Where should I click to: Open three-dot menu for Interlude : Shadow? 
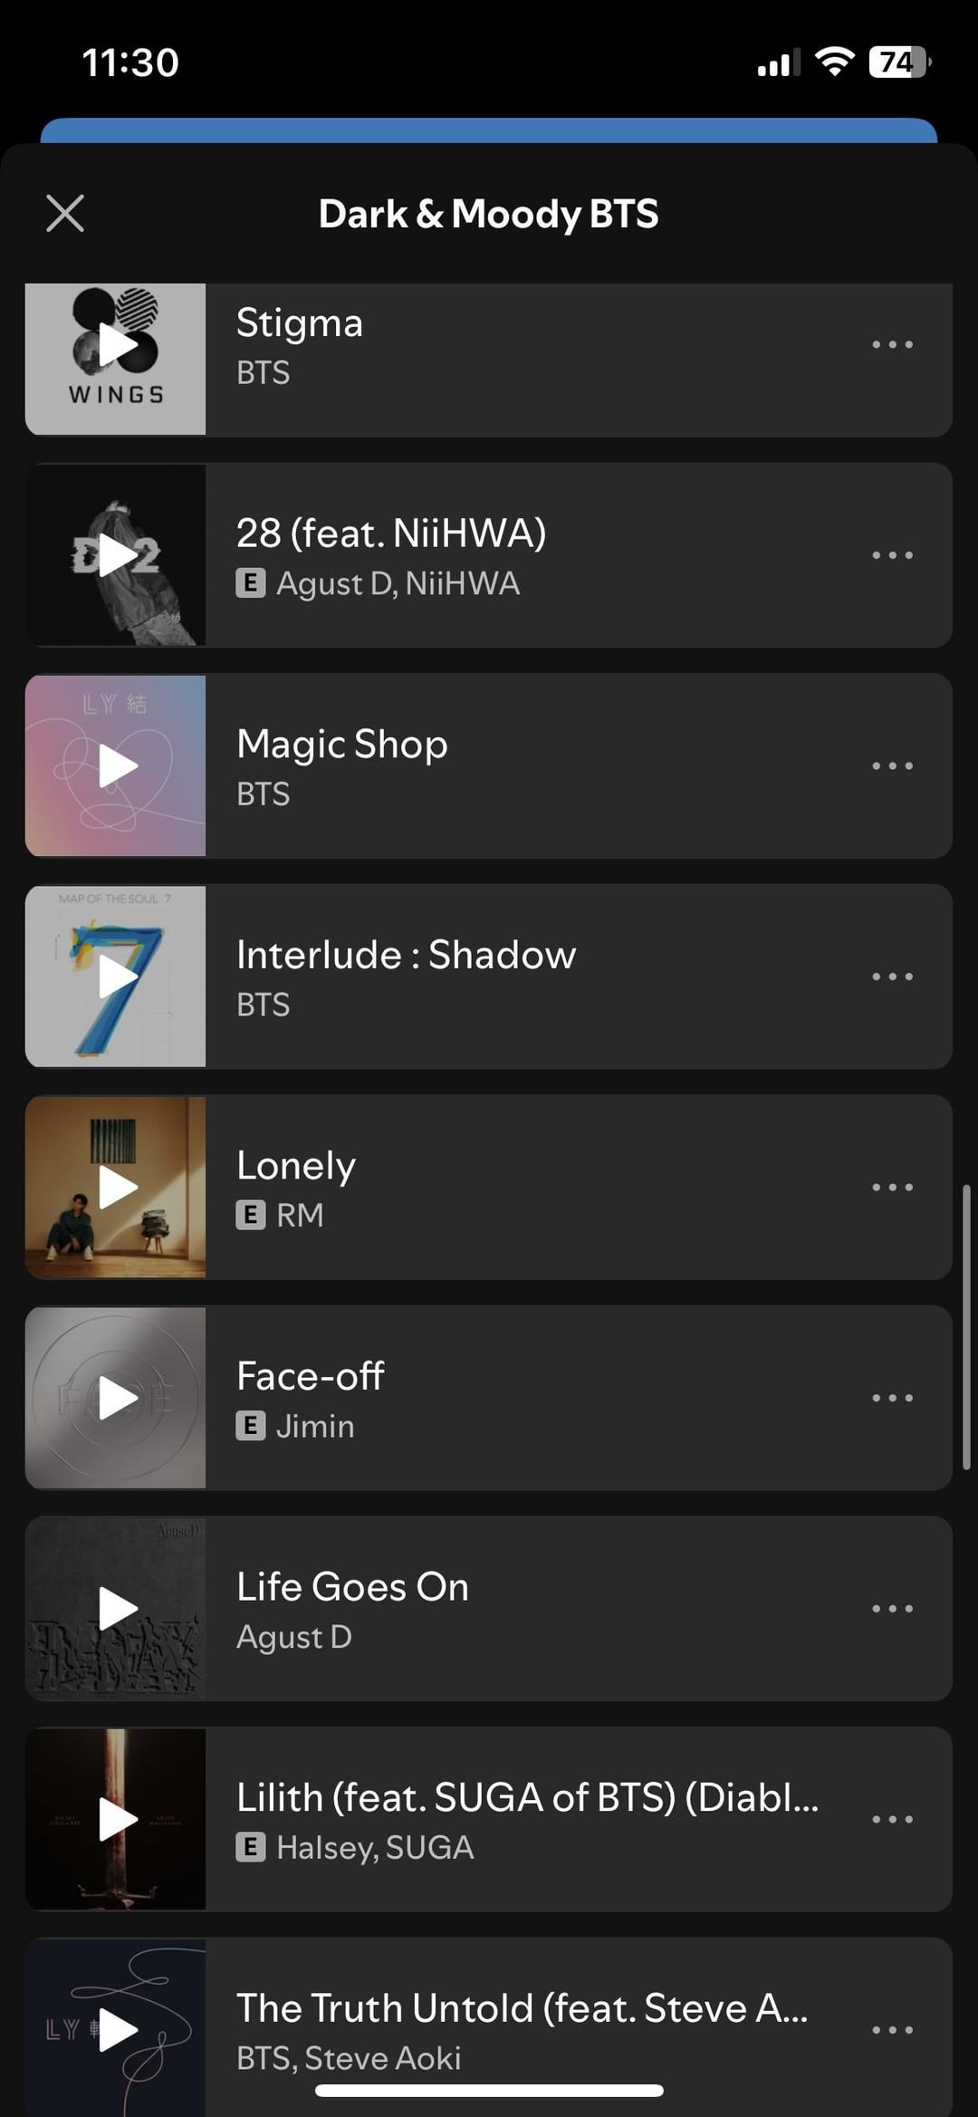[892, 977]
